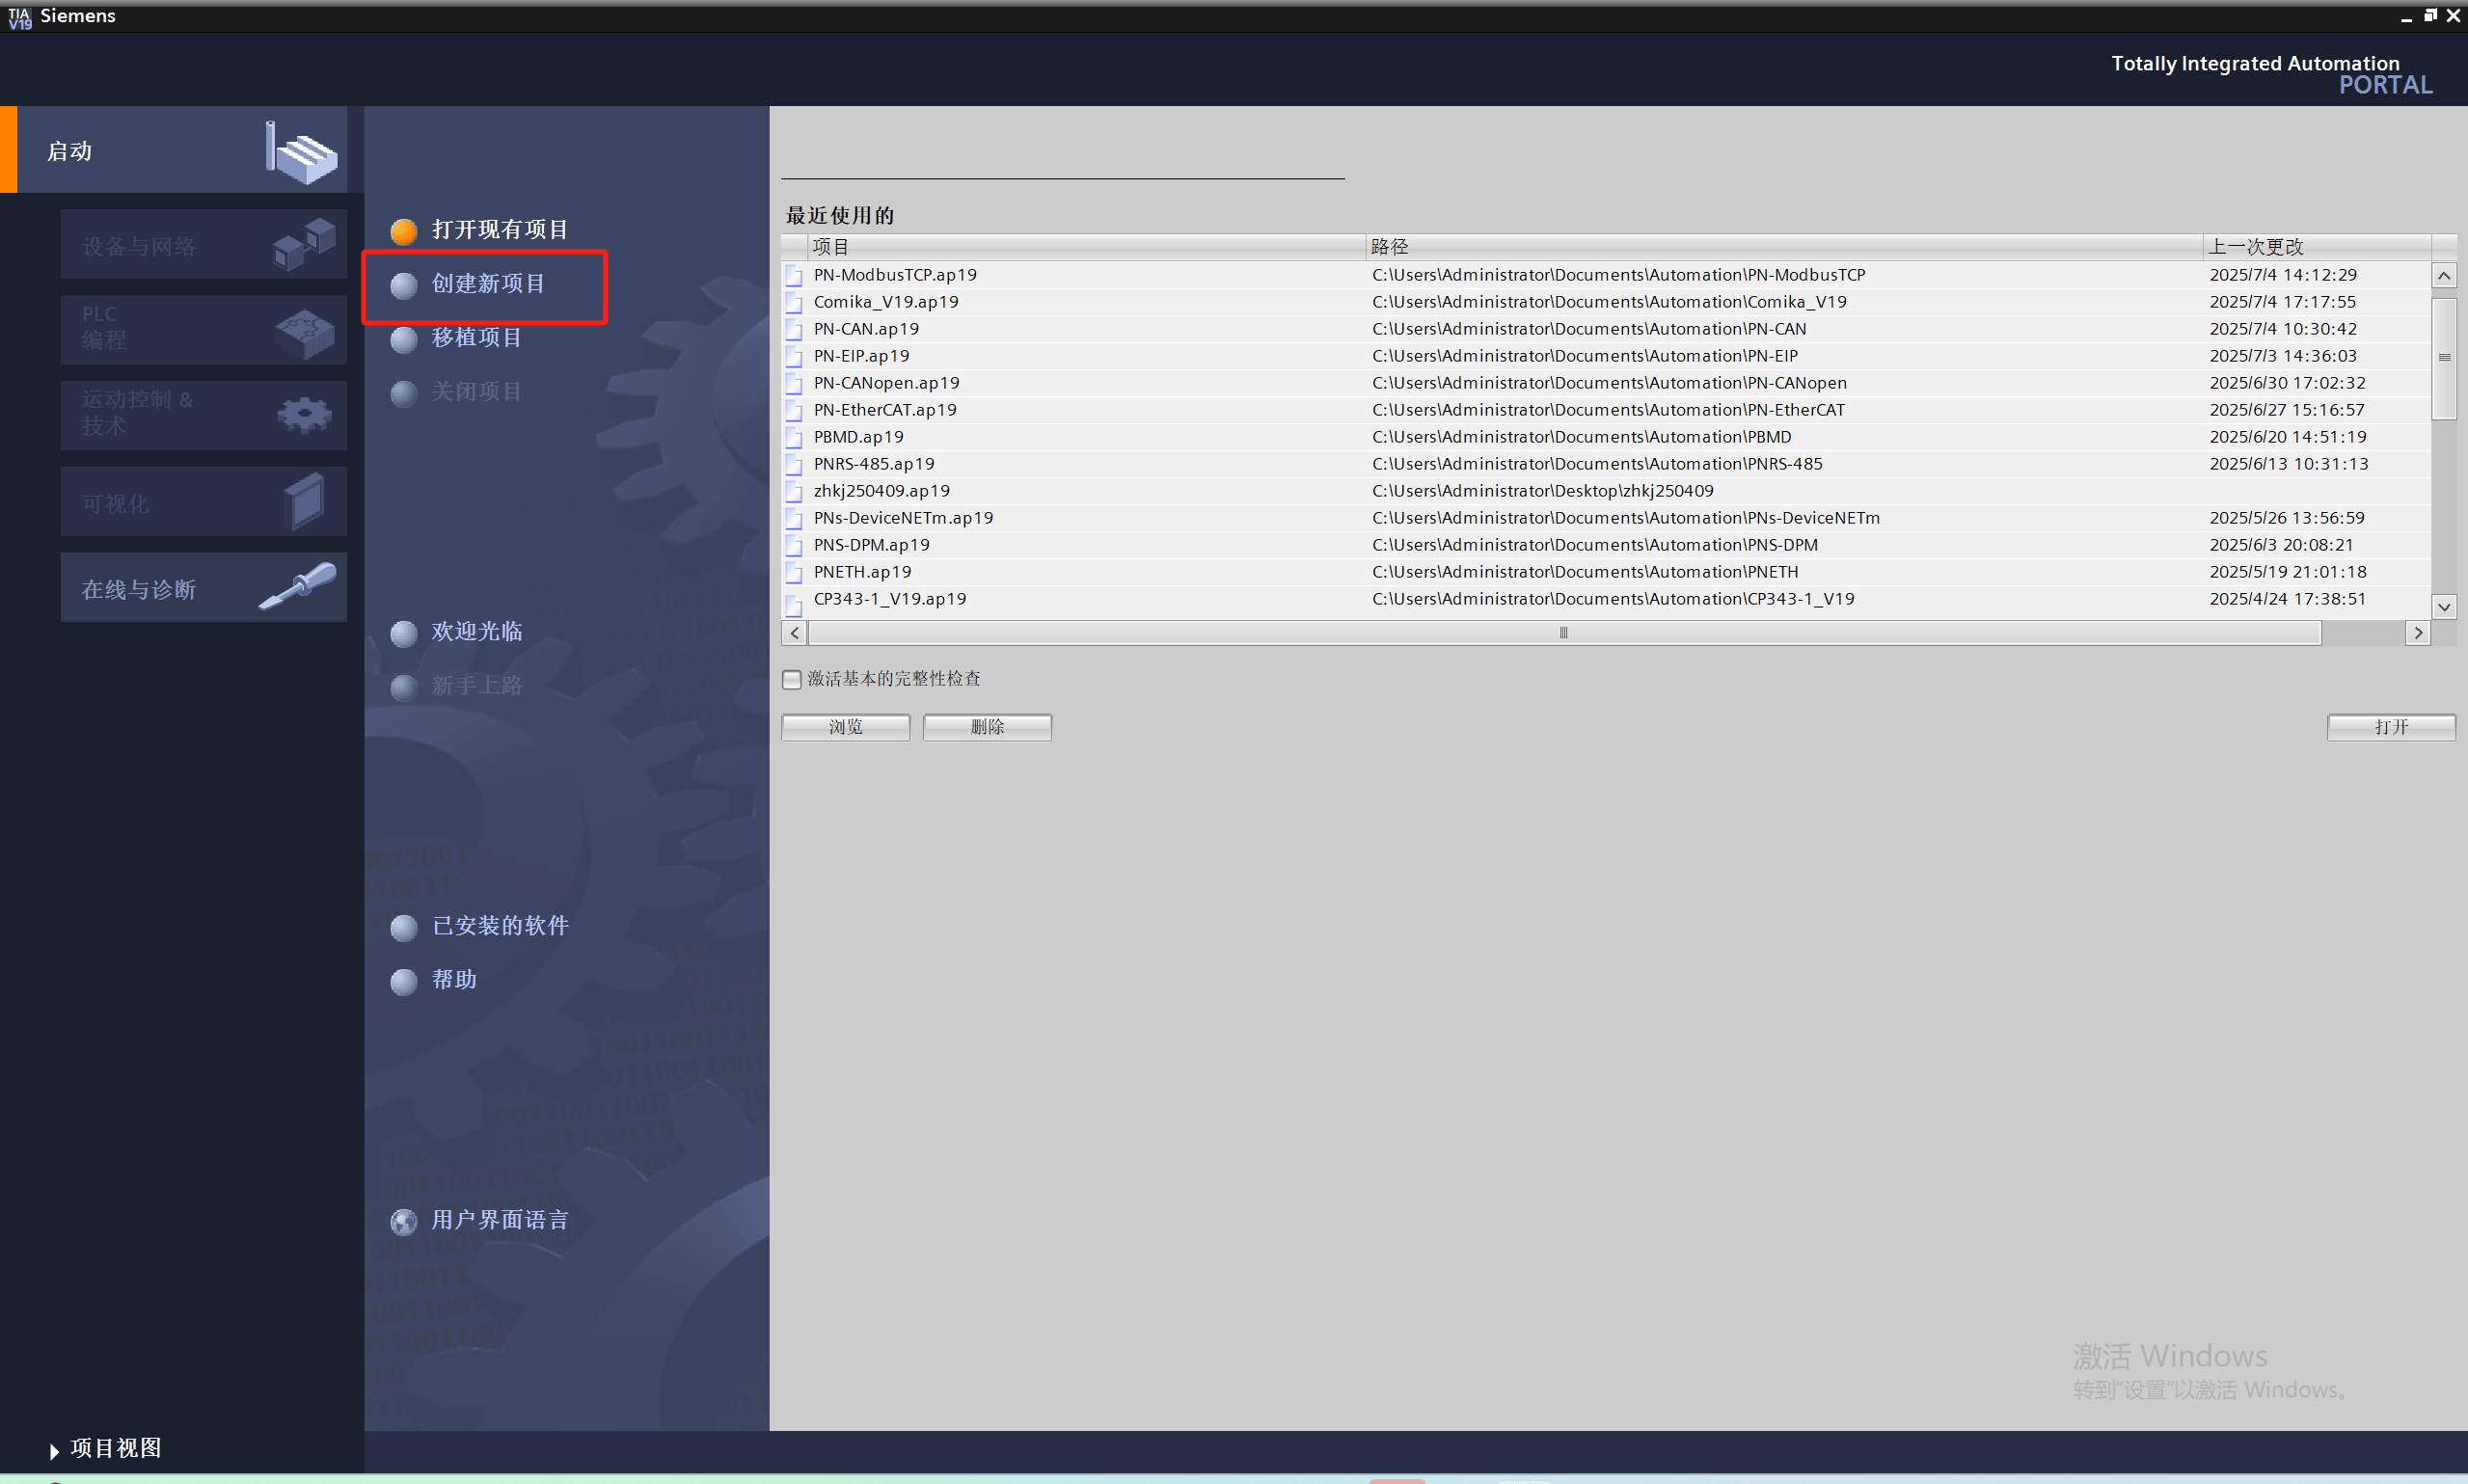Select Comika_V19.ap19 project row
This screenshot has height=1484, width=2468.
click(x=1606, y=302)
